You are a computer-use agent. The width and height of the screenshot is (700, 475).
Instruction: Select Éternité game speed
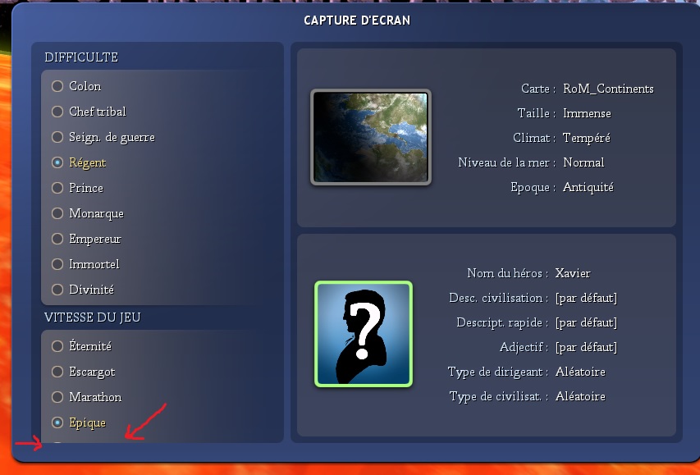[57, 346]
